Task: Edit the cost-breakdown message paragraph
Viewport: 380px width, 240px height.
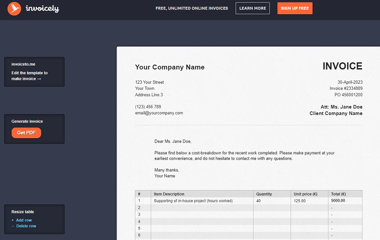Action: tap(244, 156)
